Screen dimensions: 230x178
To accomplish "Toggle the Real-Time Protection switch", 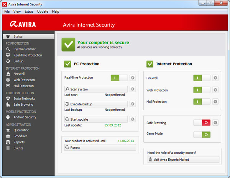I will pyautogui.click(x=119, y=78).
